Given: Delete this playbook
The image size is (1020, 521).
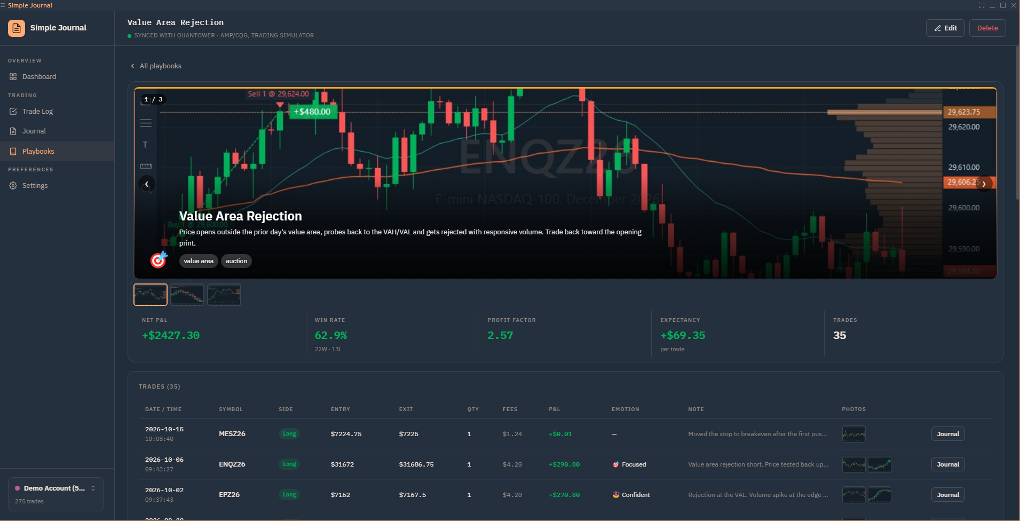Looking at the screenshot, I should (x=987, y=28).
